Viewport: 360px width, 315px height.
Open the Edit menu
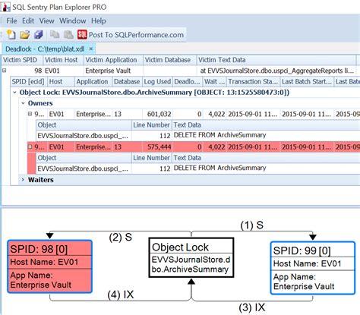(x=28, y=20)
